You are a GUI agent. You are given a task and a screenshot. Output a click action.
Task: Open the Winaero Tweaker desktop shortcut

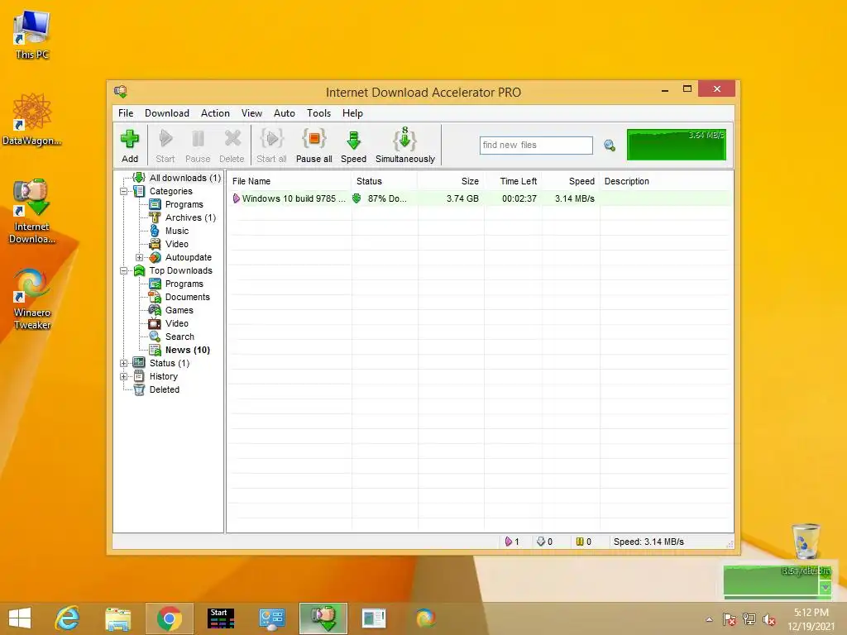tap(32, 299)
